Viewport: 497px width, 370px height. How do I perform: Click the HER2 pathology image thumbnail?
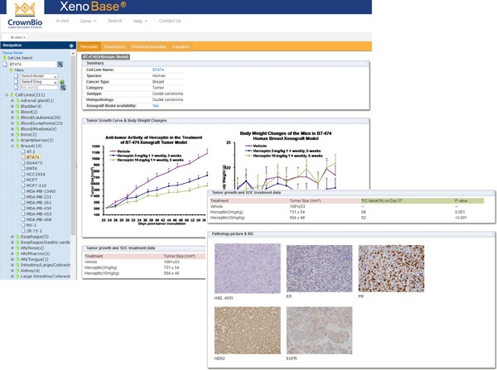pyautogui.click(x=247, y=330)
